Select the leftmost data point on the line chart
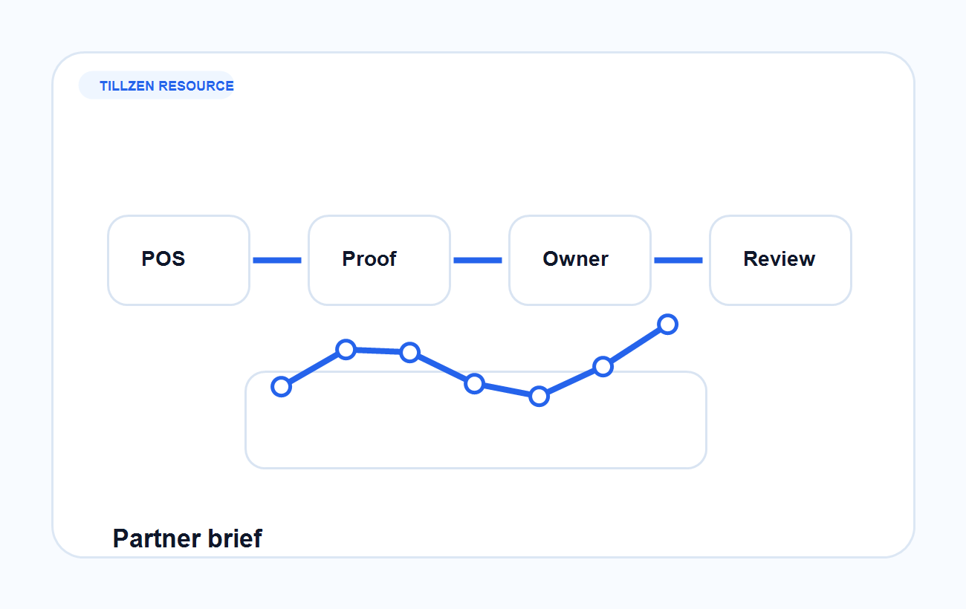Viewport: 966px width, 609px height. coord(281,386)
